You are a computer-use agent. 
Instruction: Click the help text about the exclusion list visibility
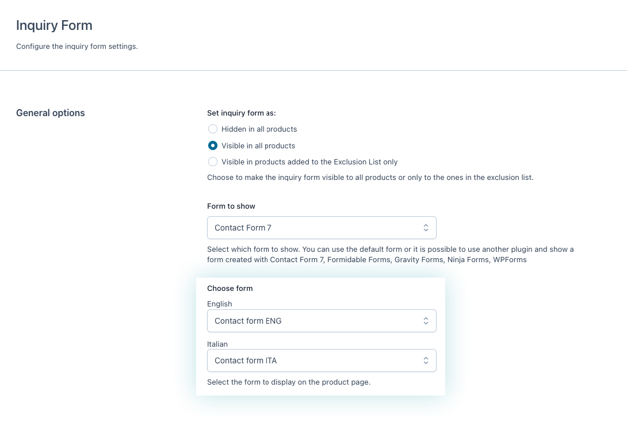coord(370,178)
